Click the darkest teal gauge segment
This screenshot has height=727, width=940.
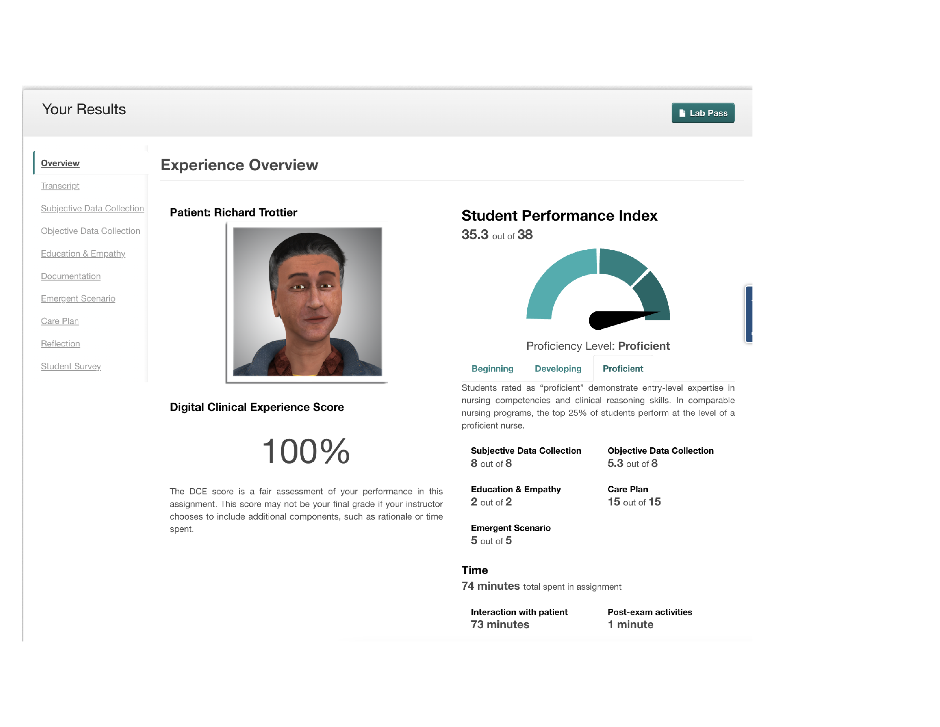pos(655,297)
